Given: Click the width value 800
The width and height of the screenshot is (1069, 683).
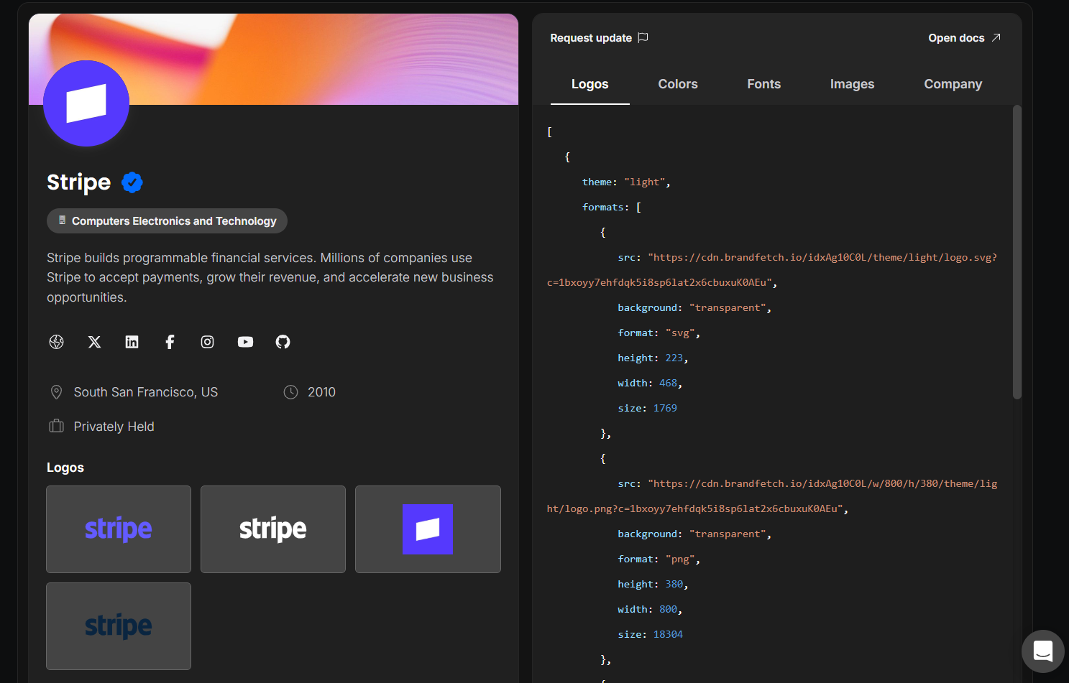Looking at the screenshot, I should (x=668, y=609).
